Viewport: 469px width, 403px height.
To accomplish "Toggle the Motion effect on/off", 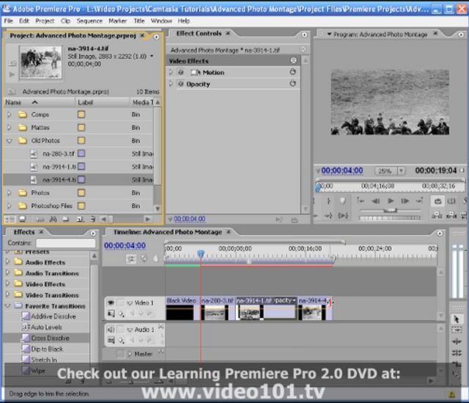I will coord(181,72).
